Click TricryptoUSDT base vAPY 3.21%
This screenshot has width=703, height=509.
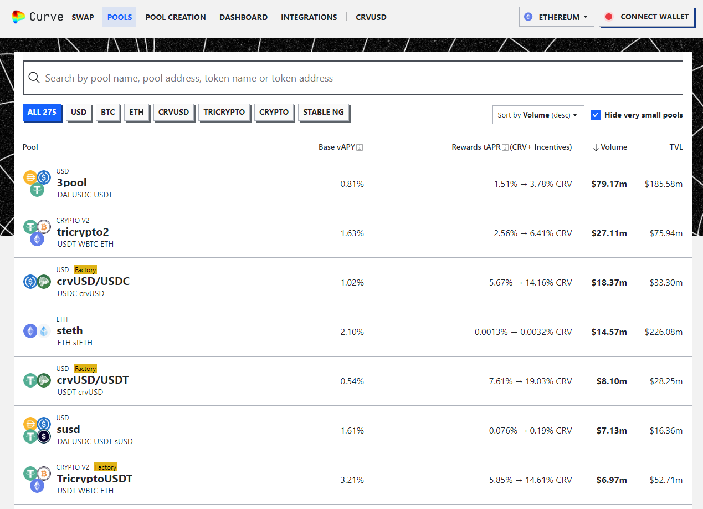(352, 480)
